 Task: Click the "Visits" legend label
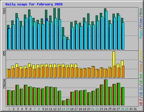[x=141, y=55]
